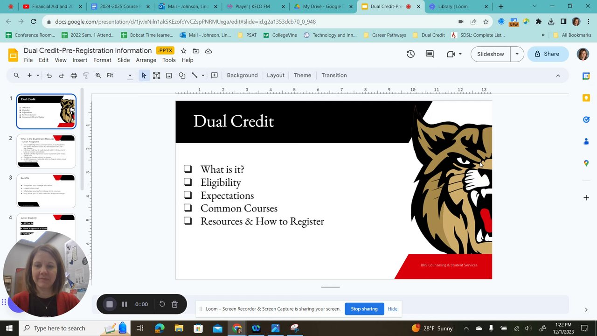Open Google Maps in the side panel
The width and height of the screenshot is (597, 336).
pyautogui.click(x=586, y=163)
